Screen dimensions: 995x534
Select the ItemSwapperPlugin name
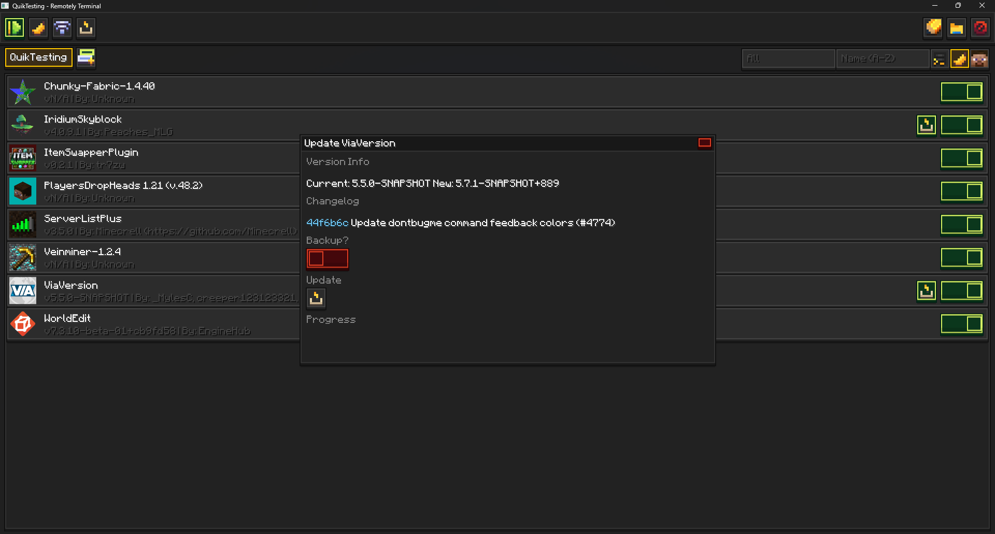91,153
